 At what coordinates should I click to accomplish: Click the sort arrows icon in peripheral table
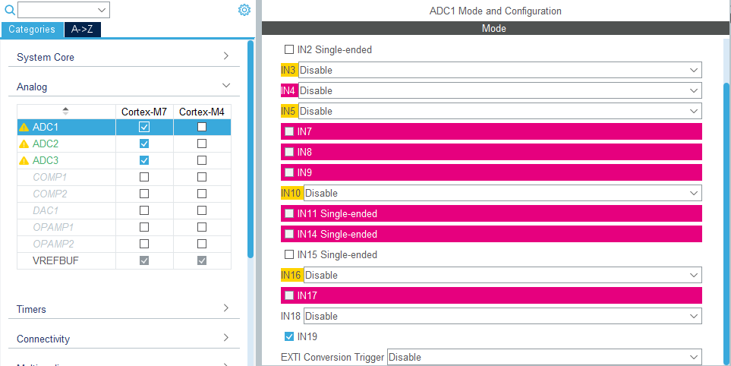pyautogui.click(x=65, y=111)
